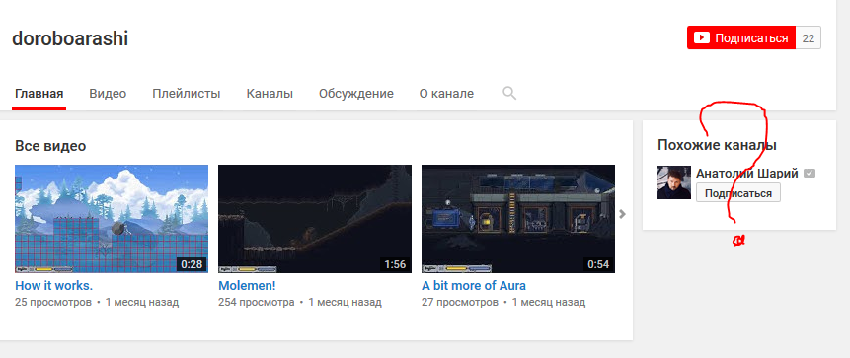Subscribe to Анатолий Шарий channel
This screenshot has height=358, width=850.
point(738,193)
